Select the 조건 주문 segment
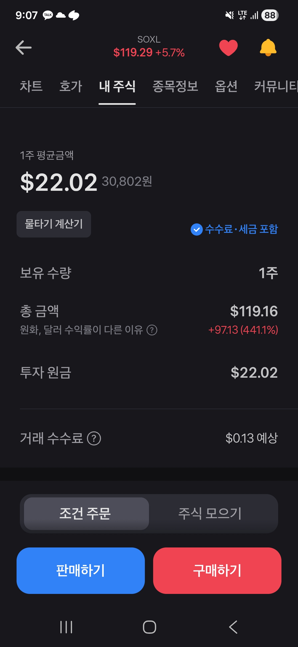Image resolution: width=298 pixels, height=647 pixels. click(86, 513)
